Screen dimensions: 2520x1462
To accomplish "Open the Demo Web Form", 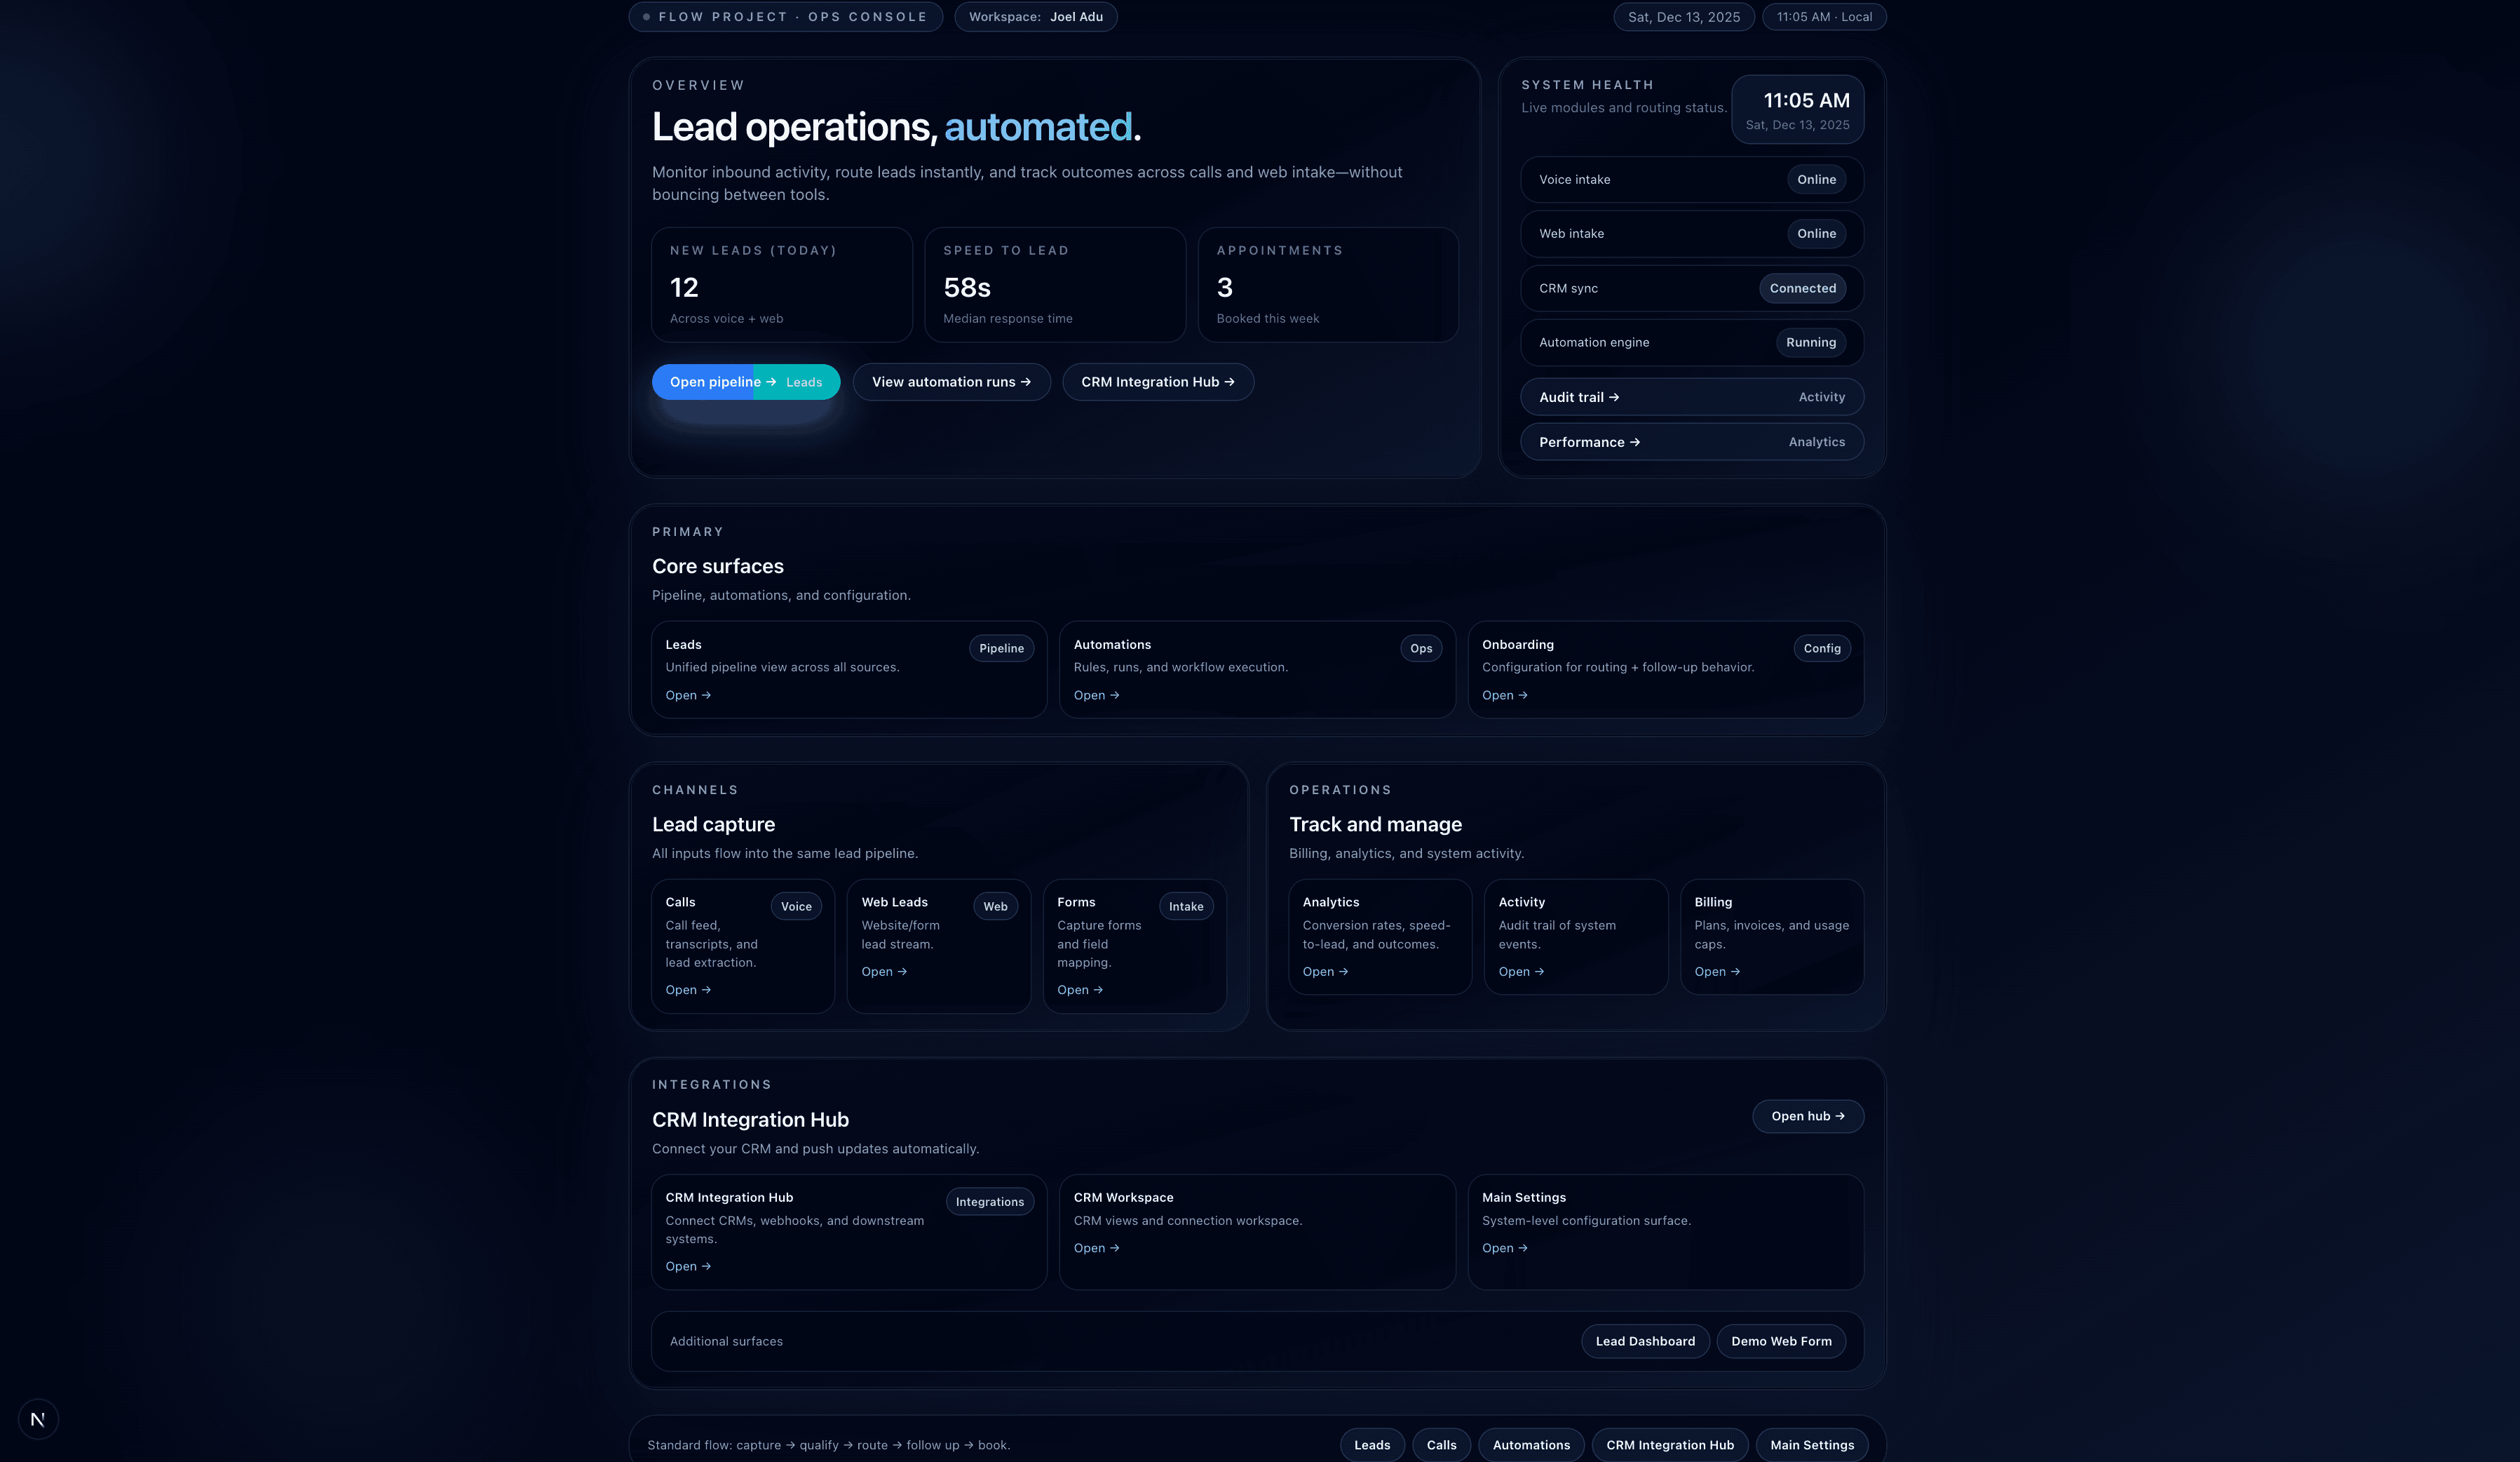I will 1780,1341.
